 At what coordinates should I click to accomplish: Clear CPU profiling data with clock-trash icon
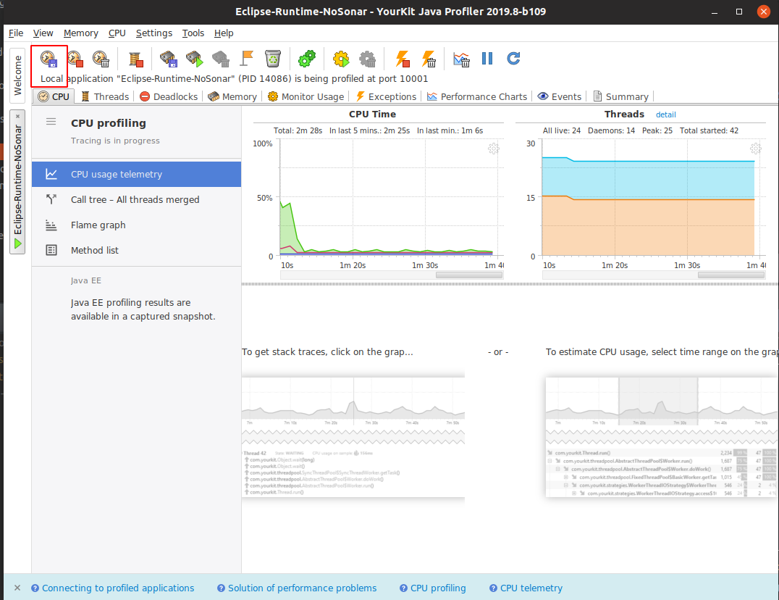[x=101, y=59]
